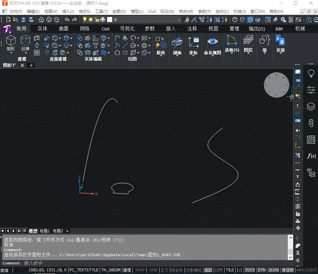Click the white layer color swatch

[110, 20]
